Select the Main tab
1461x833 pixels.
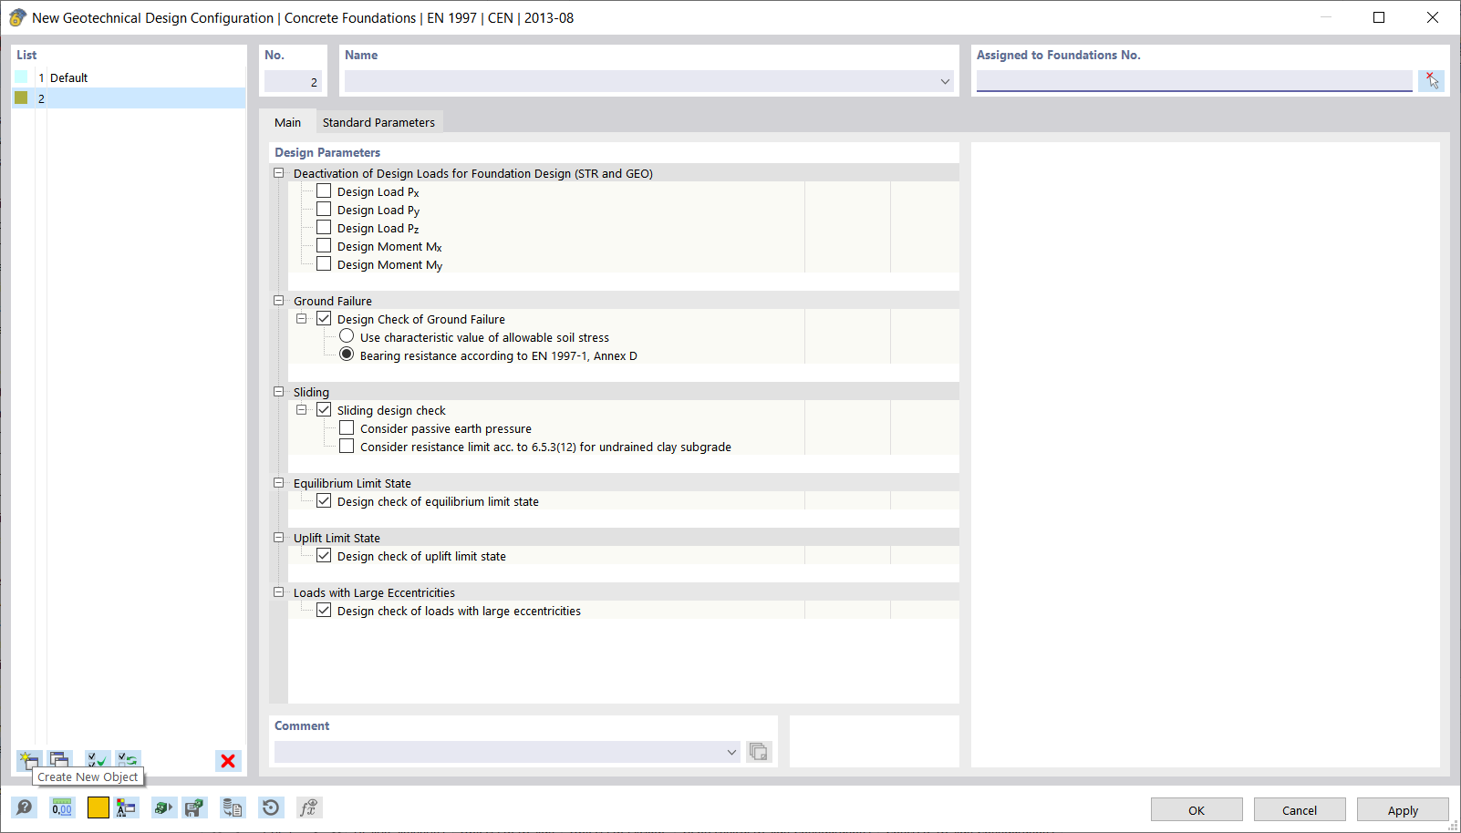pos(288,121)
